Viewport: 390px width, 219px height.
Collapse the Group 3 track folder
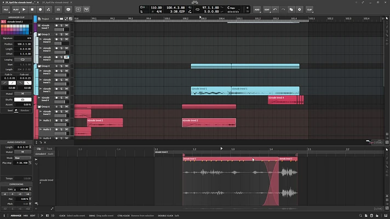tap(39, 34)
